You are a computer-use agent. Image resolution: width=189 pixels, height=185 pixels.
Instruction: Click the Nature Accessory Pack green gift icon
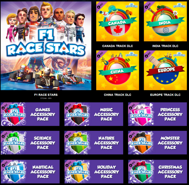[x=78, y=143]
